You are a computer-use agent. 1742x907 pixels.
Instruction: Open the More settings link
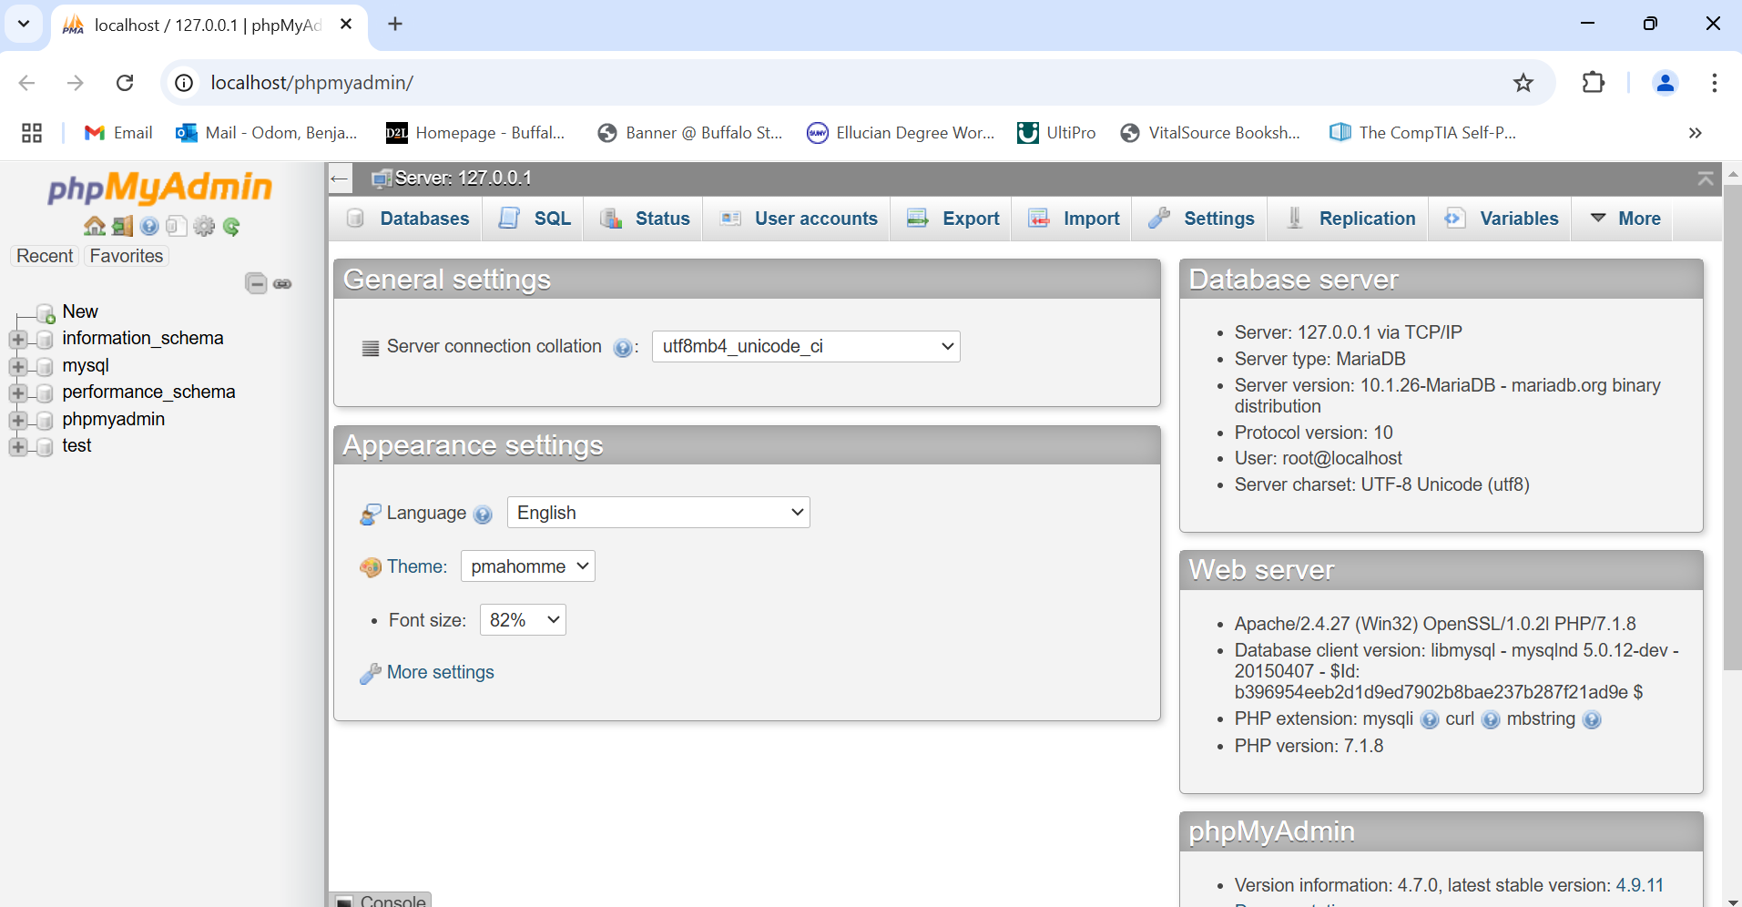440,672
